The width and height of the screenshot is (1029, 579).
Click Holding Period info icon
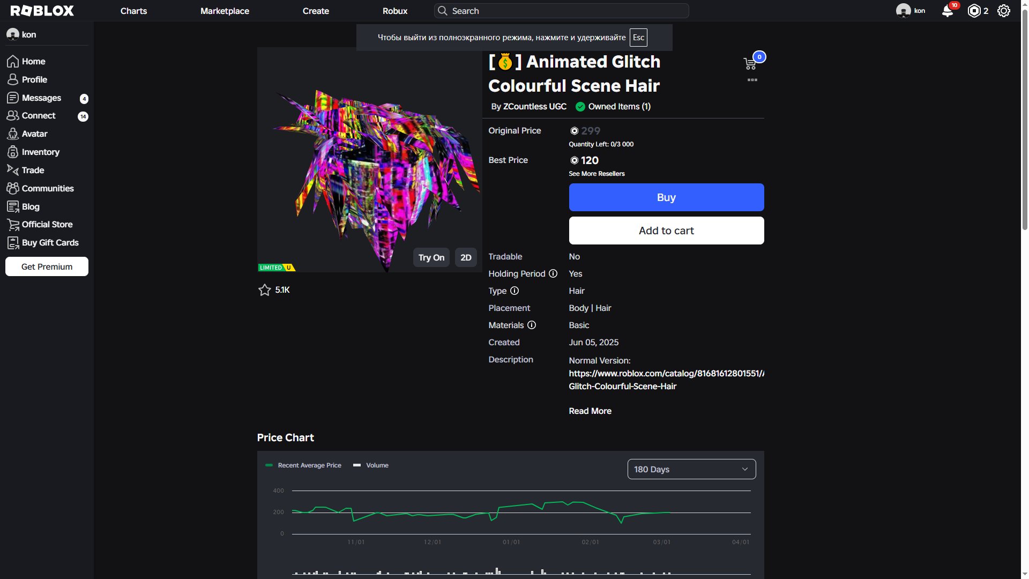[x=553, y=273]
